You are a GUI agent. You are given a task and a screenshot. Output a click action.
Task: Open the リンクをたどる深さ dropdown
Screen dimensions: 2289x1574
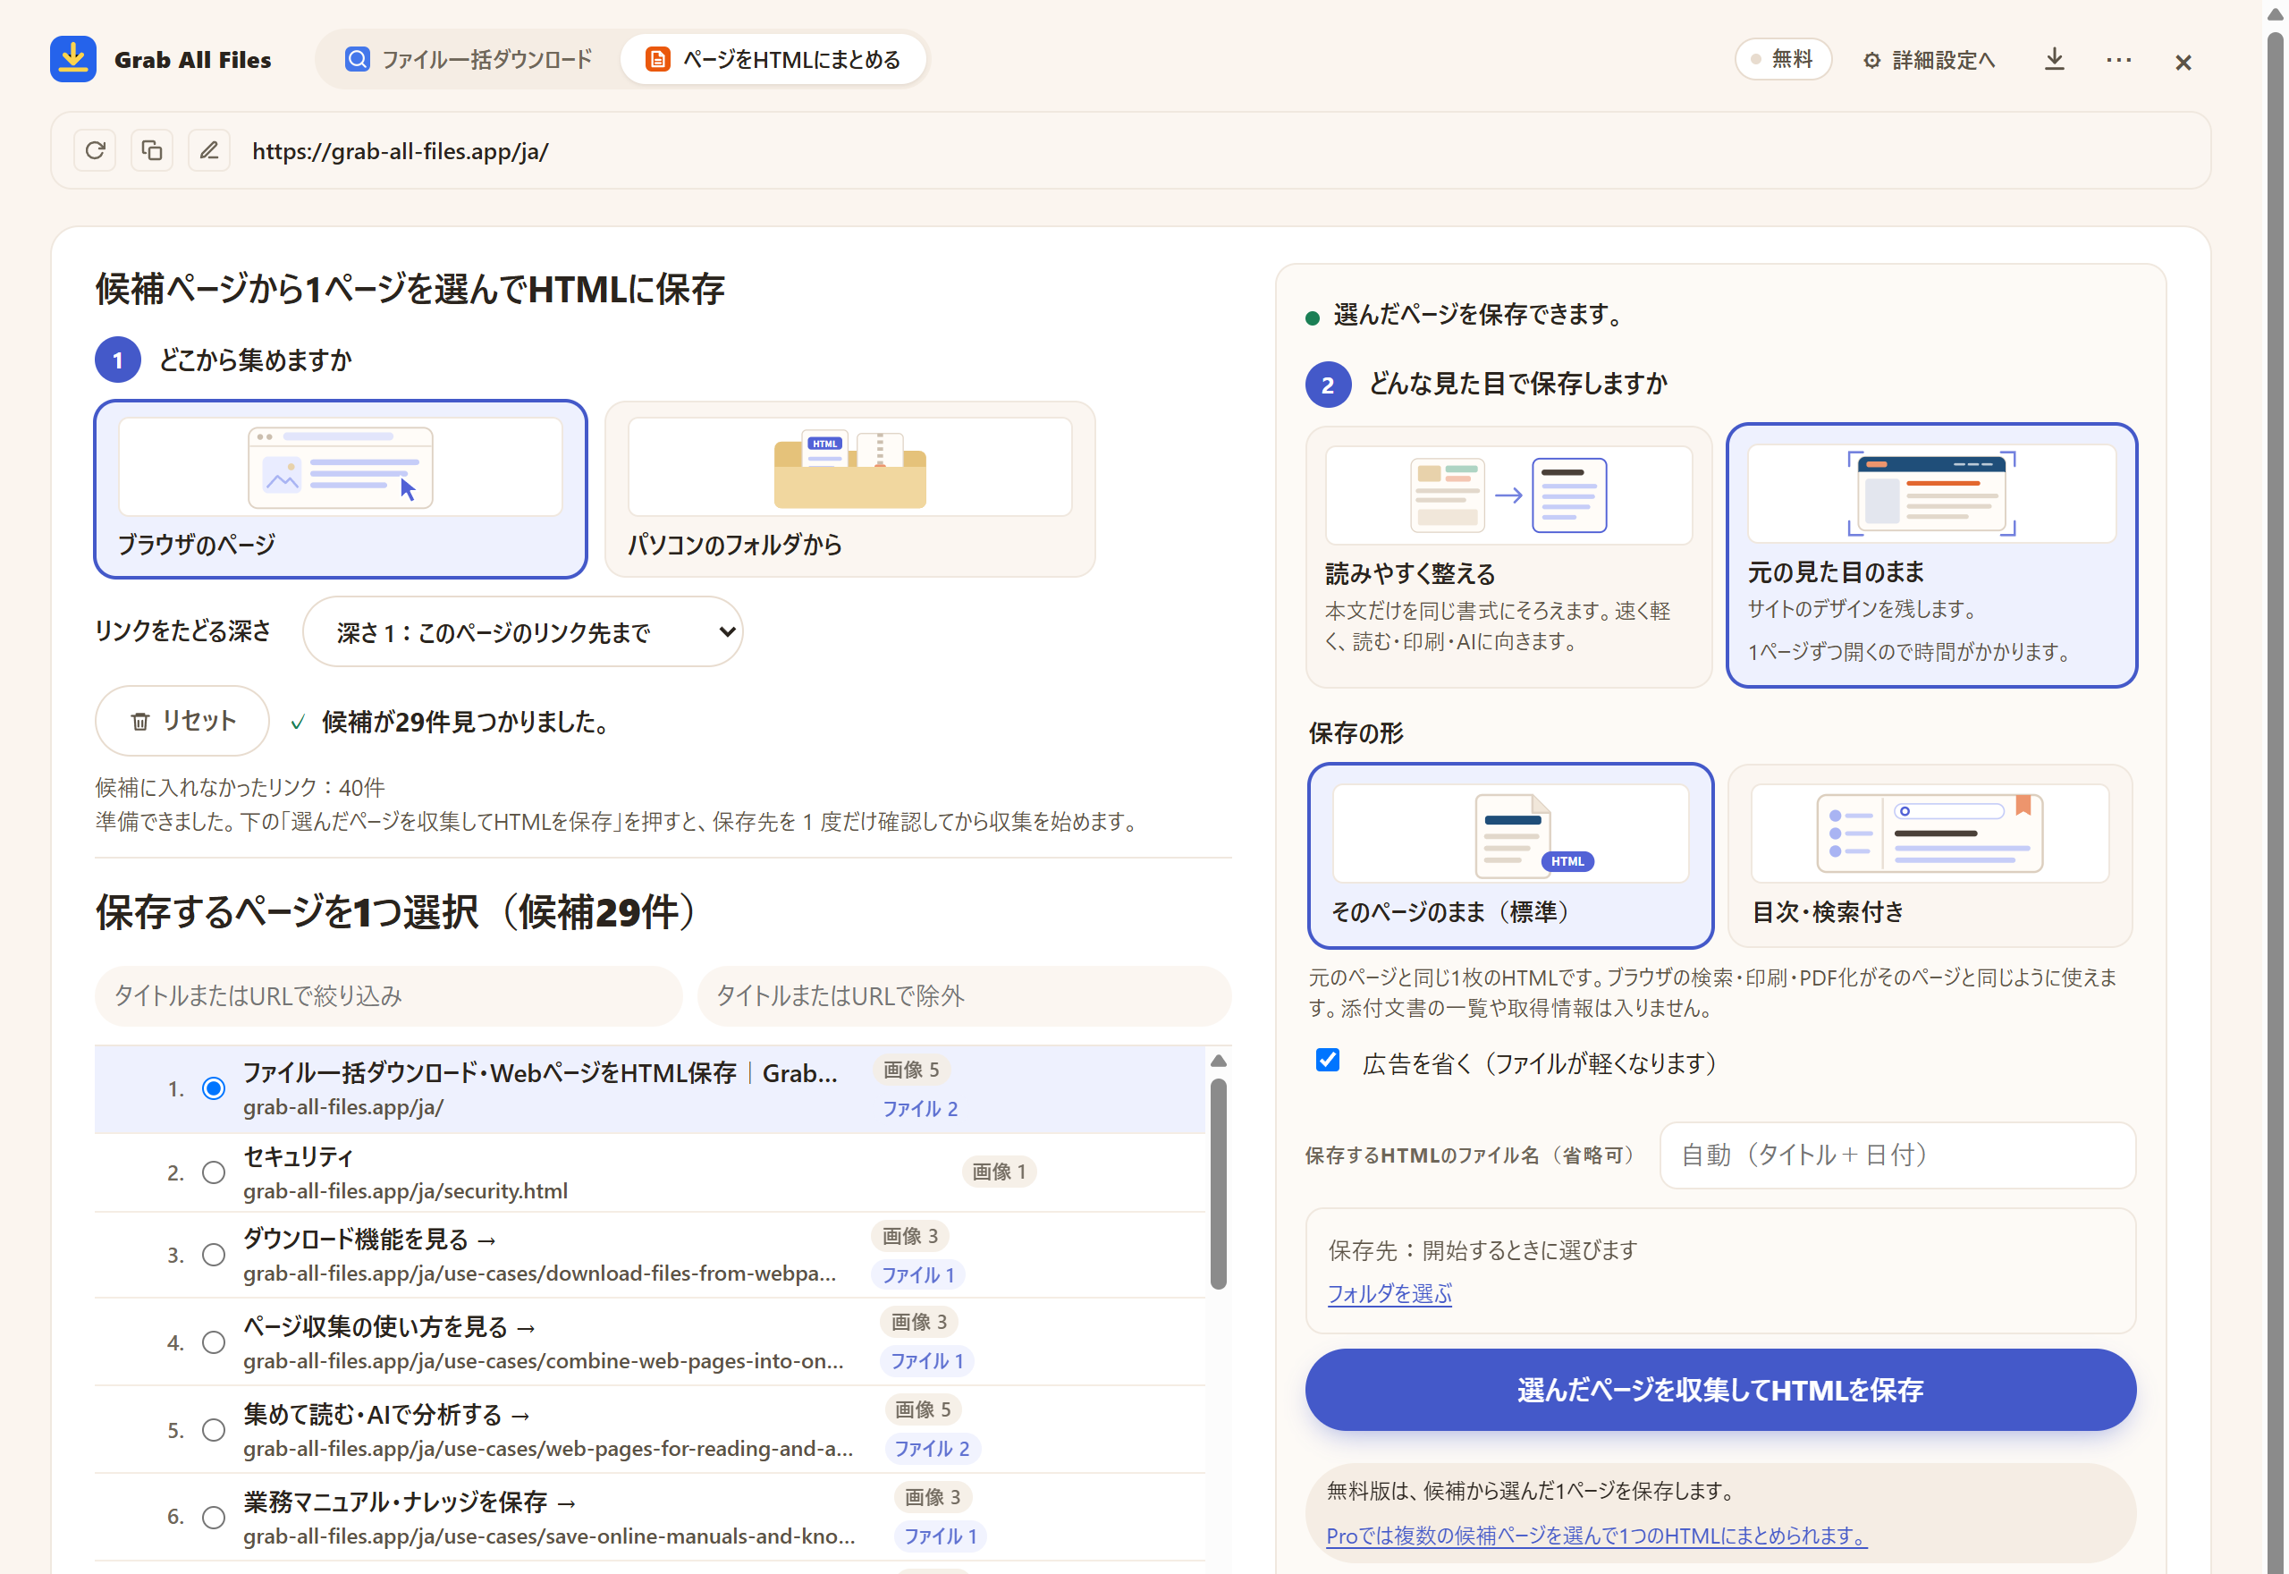click(x=522, y=632)
